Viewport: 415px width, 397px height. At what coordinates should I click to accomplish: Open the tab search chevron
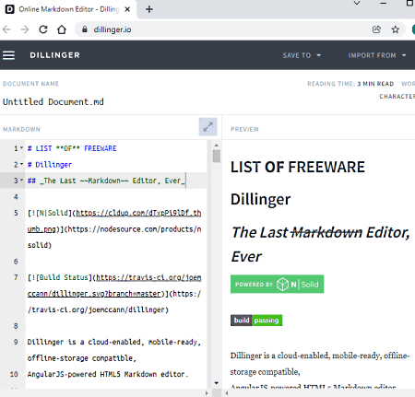[357, 3]
